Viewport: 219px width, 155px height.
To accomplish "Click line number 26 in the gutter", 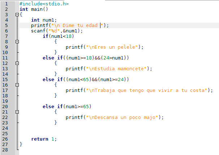I will click(5, 139).
